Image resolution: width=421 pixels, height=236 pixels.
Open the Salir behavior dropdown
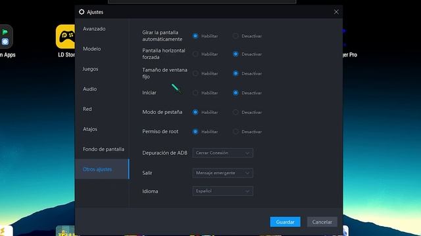(222, 173)
